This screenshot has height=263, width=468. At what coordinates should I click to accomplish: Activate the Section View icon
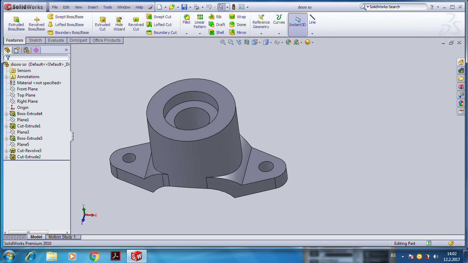pyautogui.click(x=246, y=42)
